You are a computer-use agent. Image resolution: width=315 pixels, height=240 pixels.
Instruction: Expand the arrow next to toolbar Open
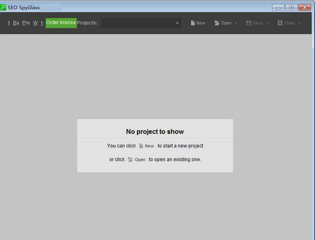(x=236, y=23)
